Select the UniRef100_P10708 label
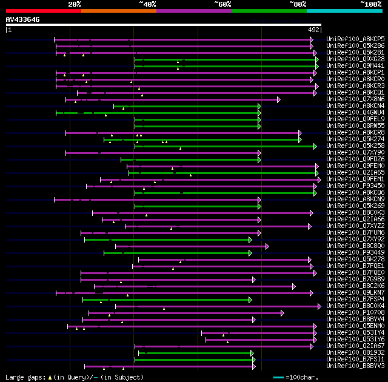This screenshot has width=388, height=382. click(x=355, y=313)
